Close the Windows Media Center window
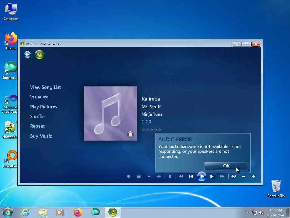This screenshot has height=218, width=290. (x=256, y=44)
